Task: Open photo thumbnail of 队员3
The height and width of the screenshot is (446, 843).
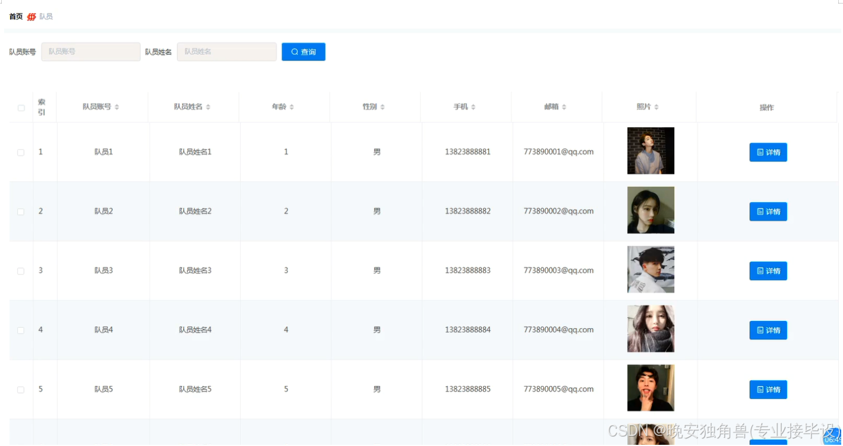Action: click(x=651, y=269)
